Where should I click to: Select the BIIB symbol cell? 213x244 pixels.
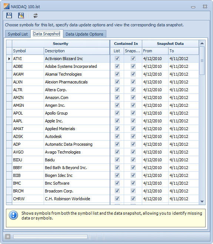[28, 175]
